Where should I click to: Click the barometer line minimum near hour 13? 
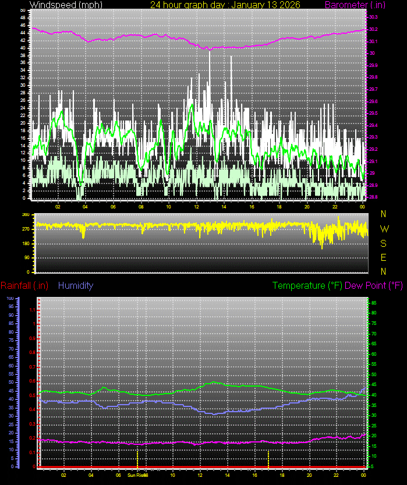pyautogui.click(x=210, y=49)
